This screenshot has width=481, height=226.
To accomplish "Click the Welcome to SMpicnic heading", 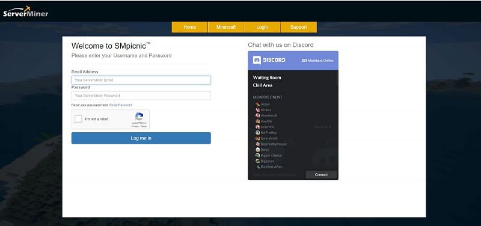I will pyautogui.click(x=111, y=46).
